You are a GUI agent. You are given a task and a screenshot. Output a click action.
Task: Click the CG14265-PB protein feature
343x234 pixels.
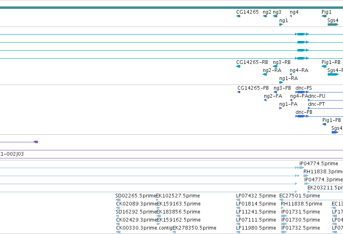pos(239,92)
